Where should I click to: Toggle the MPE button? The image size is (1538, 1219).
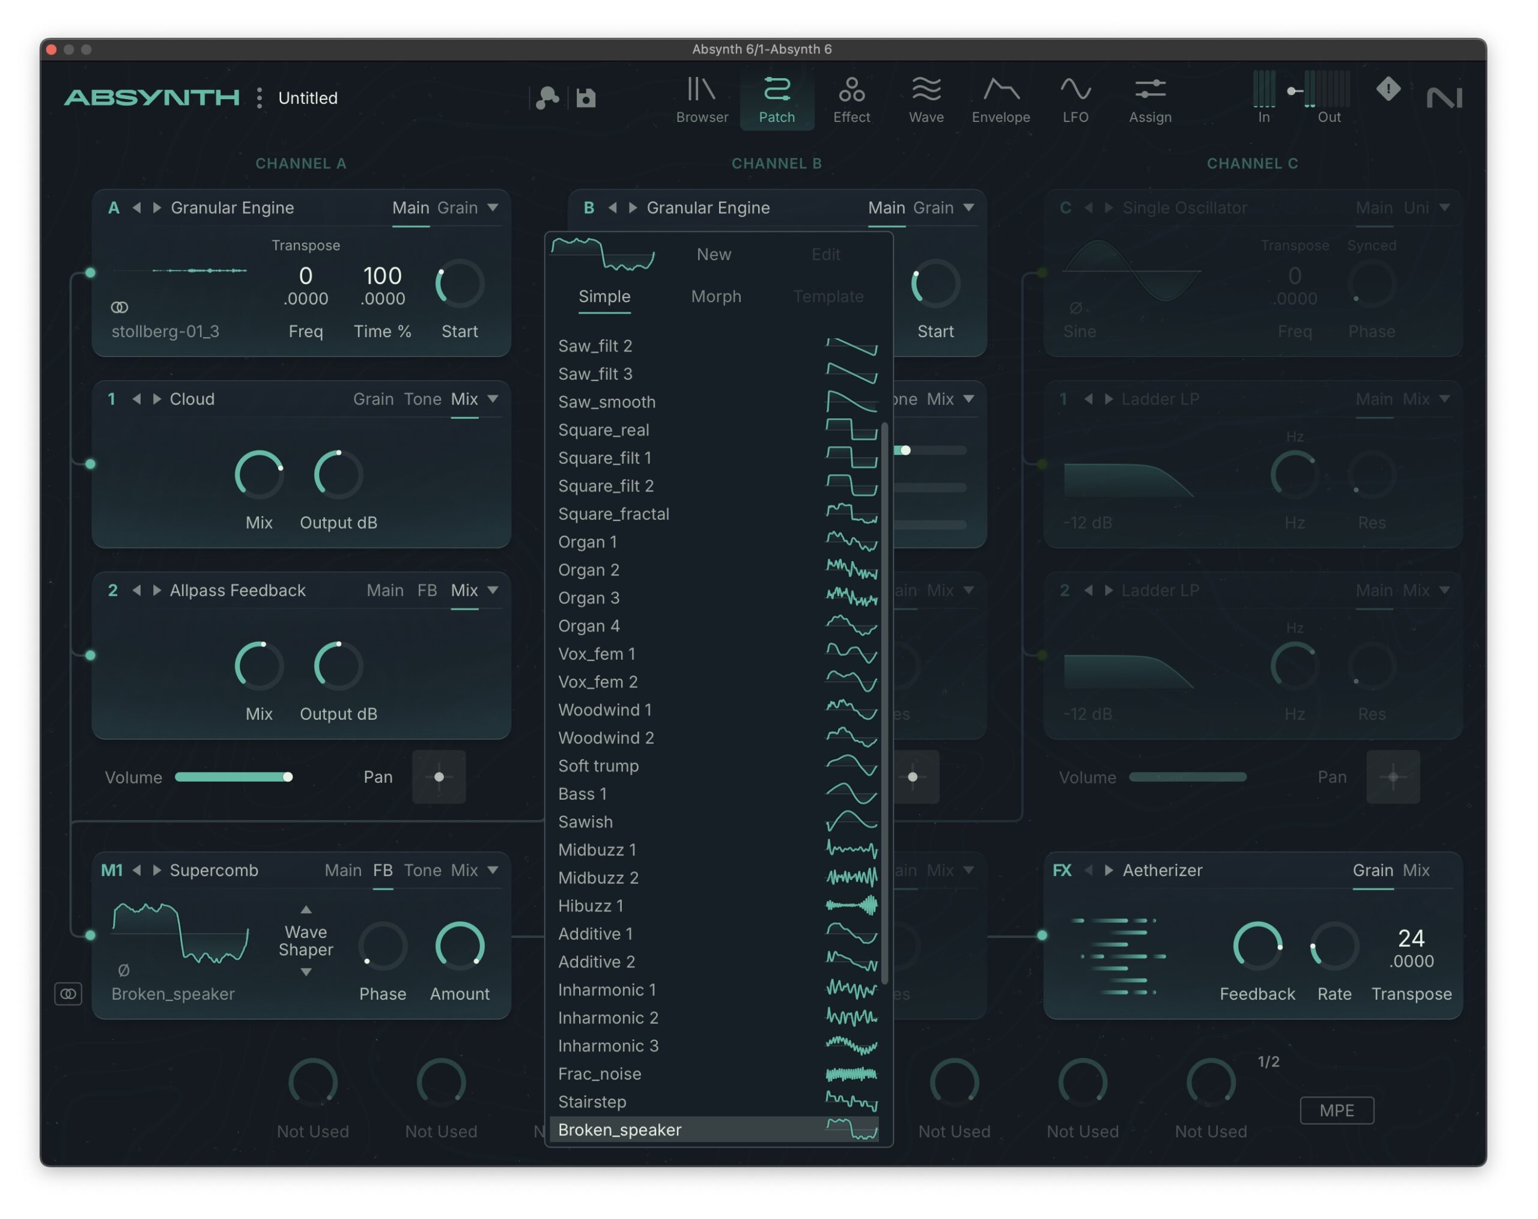(x=1336, y=1110)
